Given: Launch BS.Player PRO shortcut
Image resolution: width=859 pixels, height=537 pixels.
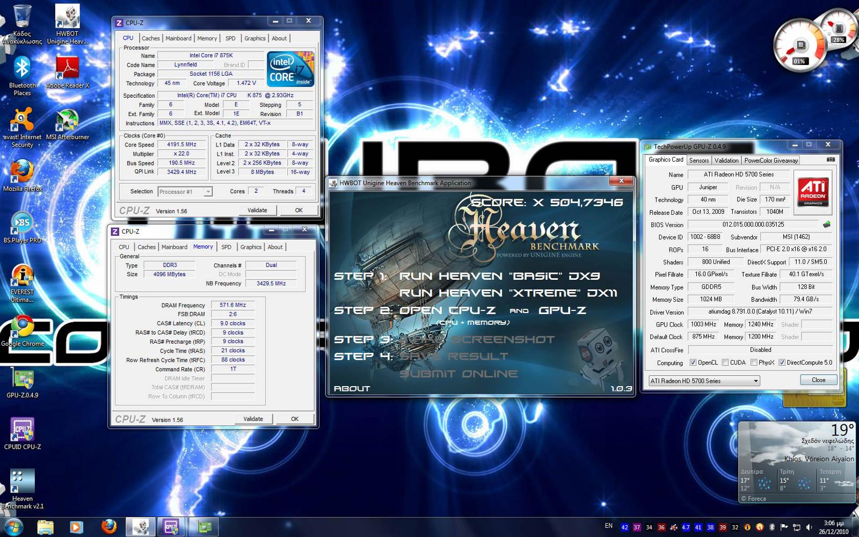Looking at the screenshot, I should tap(22, 227).
